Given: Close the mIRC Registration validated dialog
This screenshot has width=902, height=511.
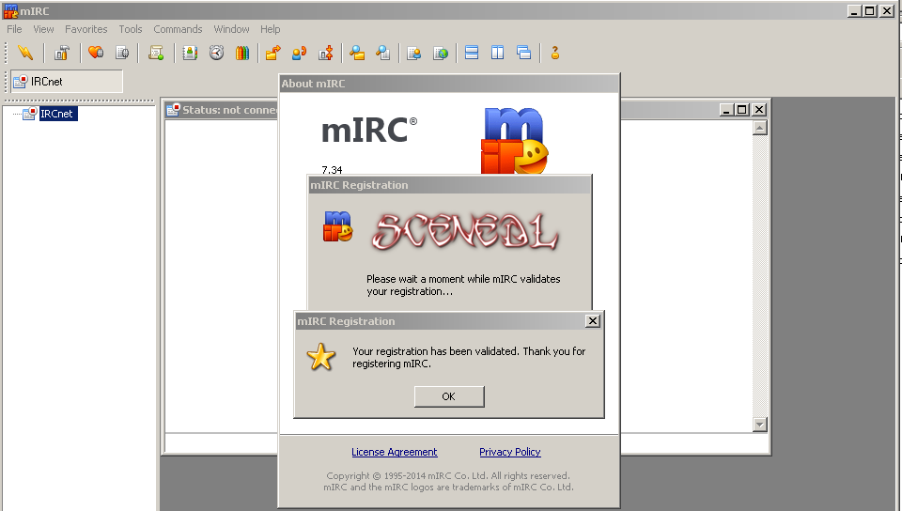Looking at the screenshot, I should coord(593,320).
